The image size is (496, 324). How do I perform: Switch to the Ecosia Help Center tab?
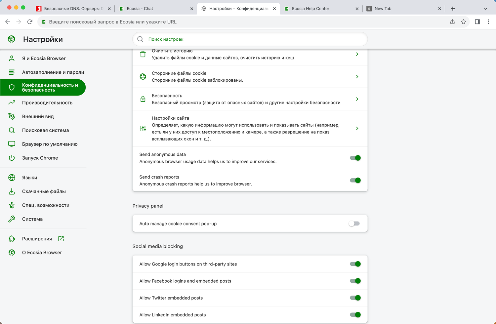pyautogui.click(x=310, y=9)
